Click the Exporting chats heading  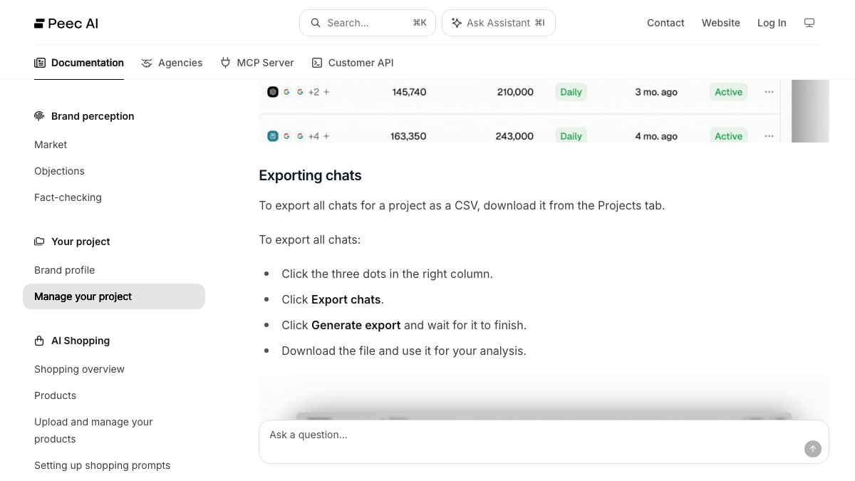tap(310, 175)
